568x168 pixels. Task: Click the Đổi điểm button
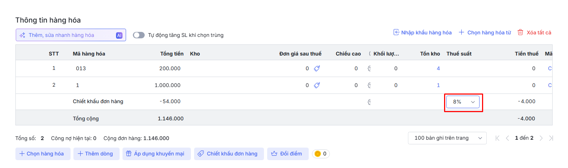[x=288, y=154]
